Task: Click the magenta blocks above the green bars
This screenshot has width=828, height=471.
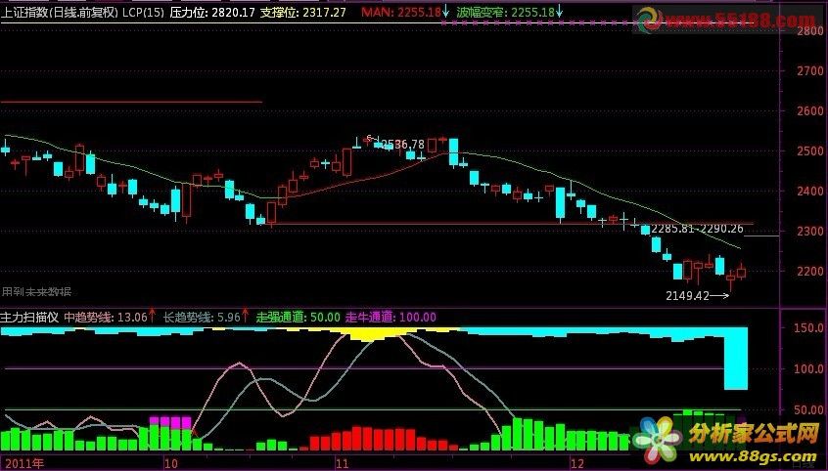Action: [170, 422]
